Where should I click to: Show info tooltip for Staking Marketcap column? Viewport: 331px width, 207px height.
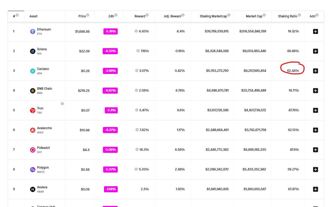point(229,15)
